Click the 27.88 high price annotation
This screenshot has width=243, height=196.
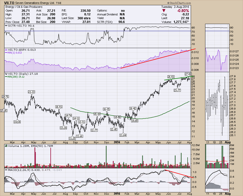click(x=188, y=74)
